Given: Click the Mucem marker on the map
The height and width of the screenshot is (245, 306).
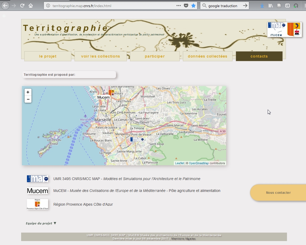Looking at the screenshot, I should click(103, 97).
